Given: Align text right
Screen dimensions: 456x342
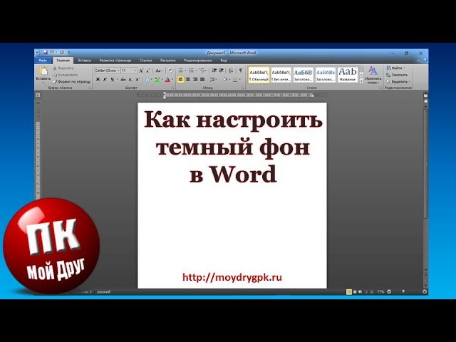Looking at the screenshot, I should 195,79.
